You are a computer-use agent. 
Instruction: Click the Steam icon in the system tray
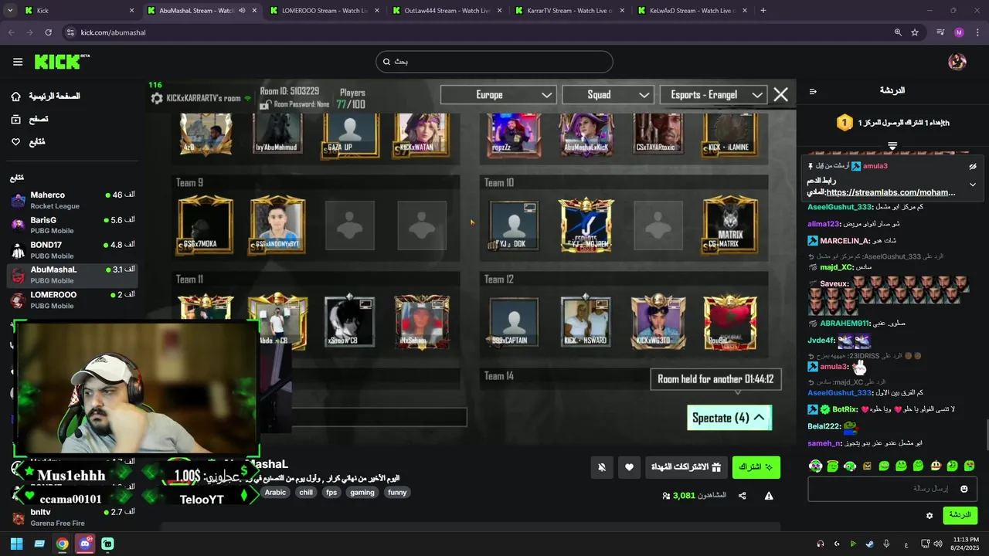pos(869,544)
